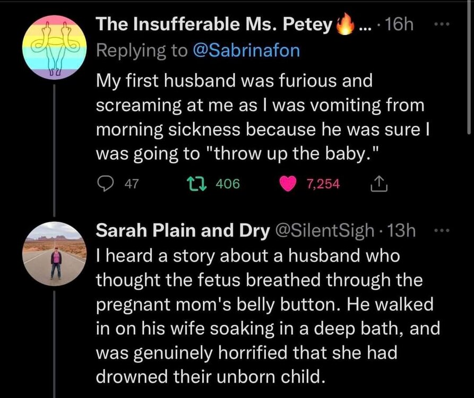Click the 13h timestamp

pyautogui.click(x=402, y=230)
